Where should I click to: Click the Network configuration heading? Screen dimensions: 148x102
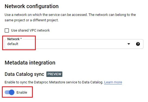[32, 6]
